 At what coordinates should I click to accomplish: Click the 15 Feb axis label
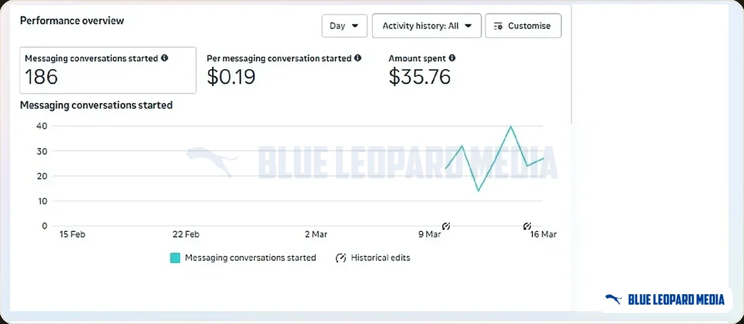tap(72, 234)
